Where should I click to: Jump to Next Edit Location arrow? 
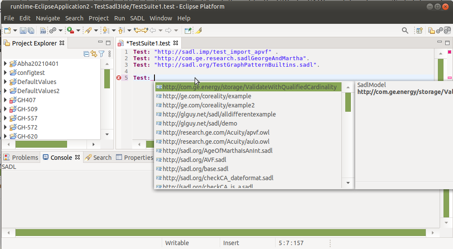coord(145,30)
